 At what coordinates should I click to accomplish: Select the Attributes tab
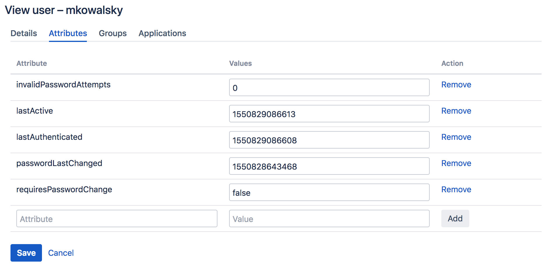(x=68, y=33)
